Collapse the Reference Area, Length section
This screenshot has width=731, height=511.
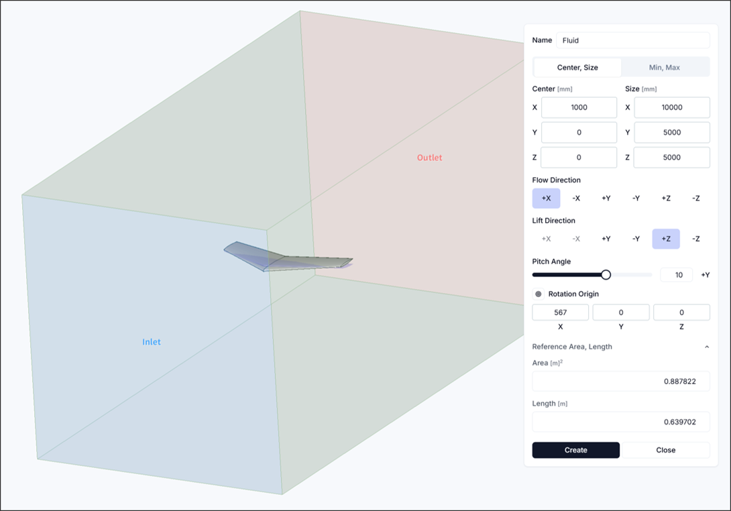click(706, 347)
